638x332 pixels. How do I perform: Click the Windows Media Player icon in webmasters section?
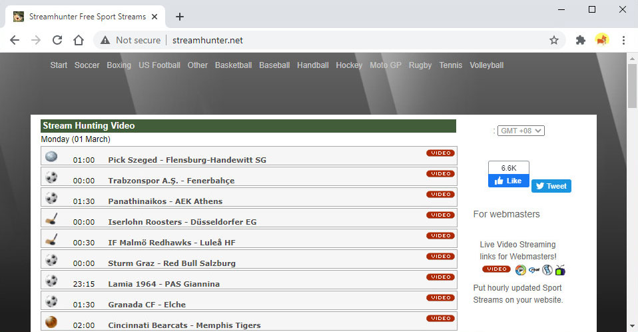(x=520, y=270)
